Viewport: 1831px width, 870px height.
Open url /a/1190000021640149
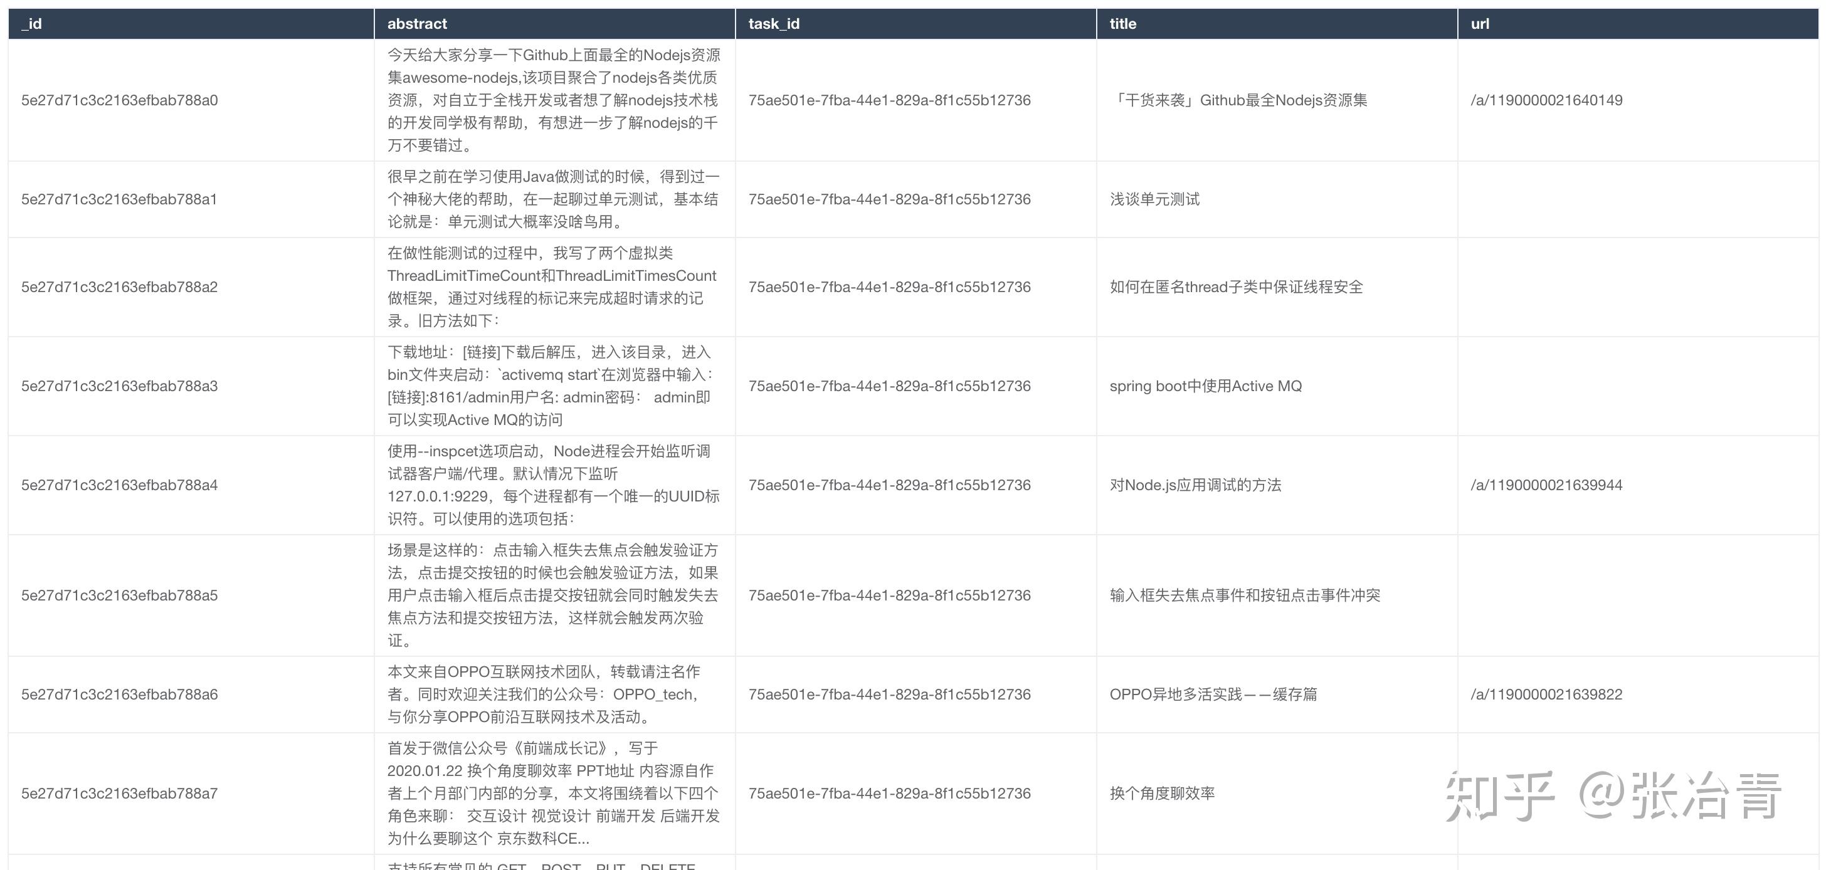click(x=1547, y=100)
